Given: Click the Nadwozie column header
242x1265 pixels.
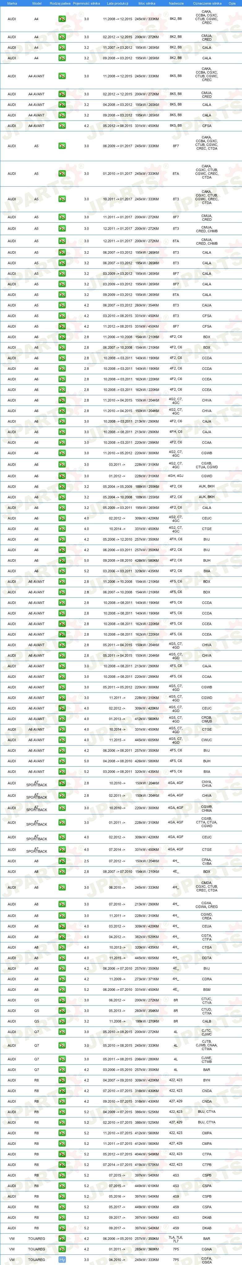Looking at the screenshot, I should (x=176, y=3).
